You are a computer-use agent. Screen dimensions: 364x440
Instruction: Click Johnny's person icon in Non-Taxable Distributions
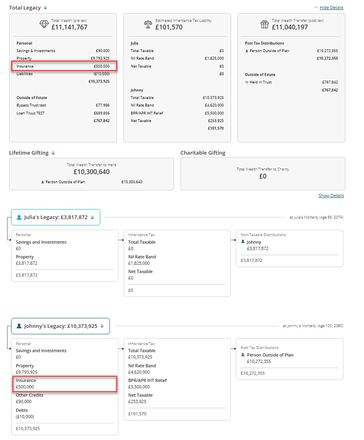(x=243, y=242)
